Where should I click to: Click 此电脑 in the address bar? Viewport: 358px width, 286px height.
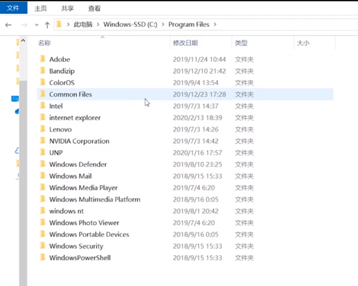pyautogui.click(x=83, y=24)
